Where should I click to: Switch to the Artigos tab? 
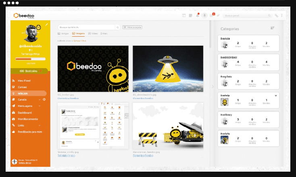63,33
